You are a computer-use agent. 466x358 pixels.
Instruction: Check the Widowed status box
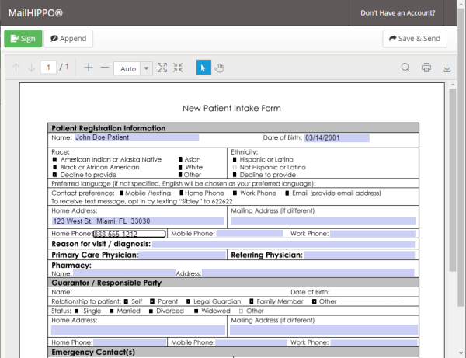click(196, 311)
